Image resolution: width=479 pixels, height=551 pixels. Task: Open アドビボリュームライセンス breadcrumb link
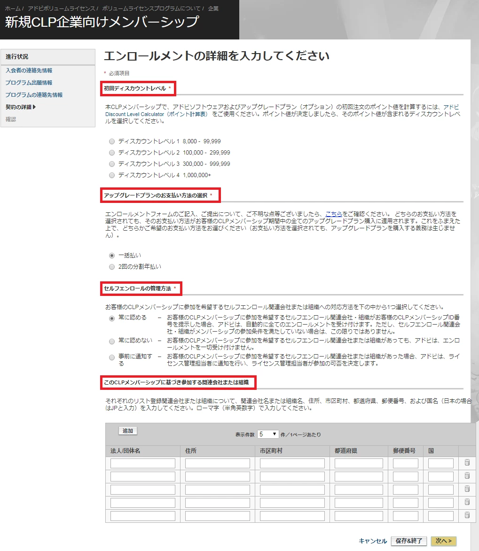pyautogui.click(x=61, y=8)
